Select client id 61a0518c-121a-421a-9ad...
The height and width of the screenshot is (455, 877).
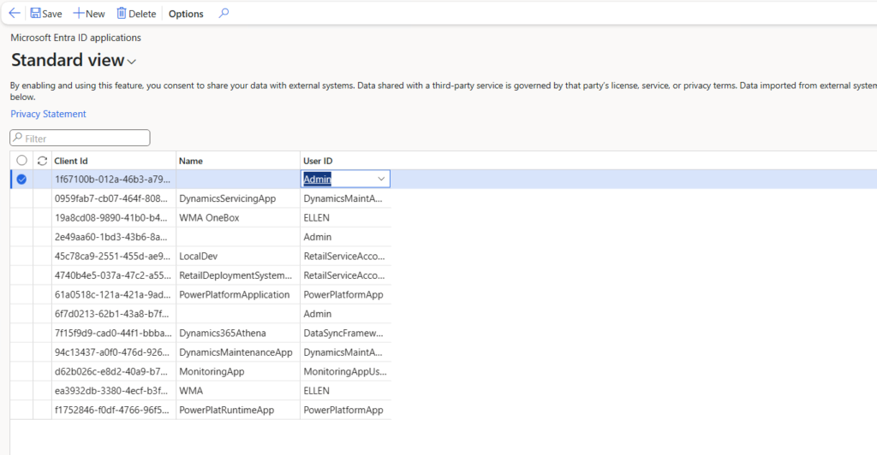114,295
